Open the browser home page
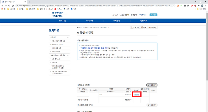This screenshot has height=112, width=208. tap(13, 5)
